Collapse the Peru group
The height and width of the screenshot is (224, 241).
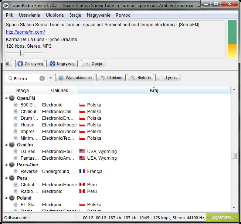[x=6, y=178]
